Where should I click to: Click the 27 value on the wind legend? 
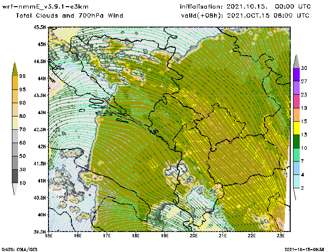click(304, 81)
